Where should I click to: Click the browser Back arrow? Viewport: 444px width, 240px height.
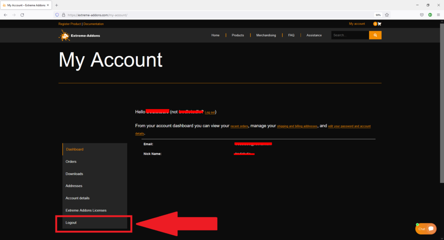(x=6, y=15)
